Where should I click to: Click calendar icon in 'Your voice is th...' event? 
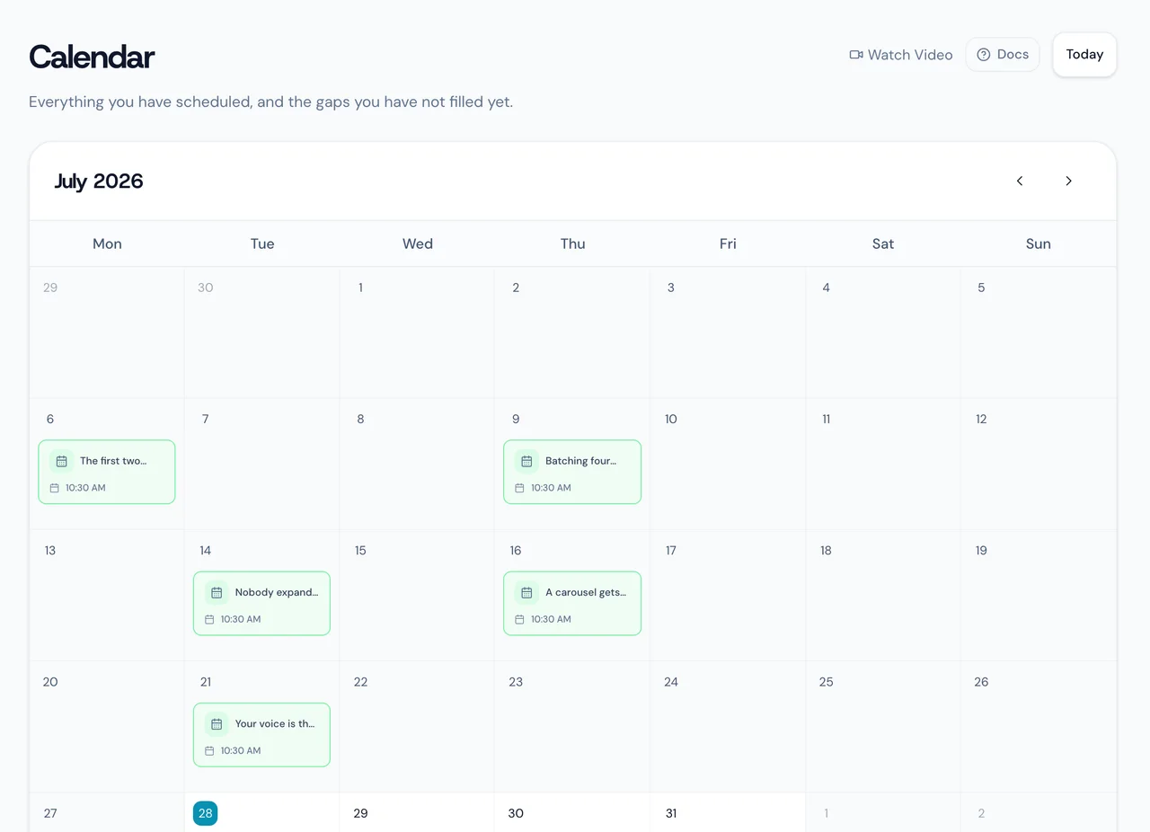[x=217, y=723]
